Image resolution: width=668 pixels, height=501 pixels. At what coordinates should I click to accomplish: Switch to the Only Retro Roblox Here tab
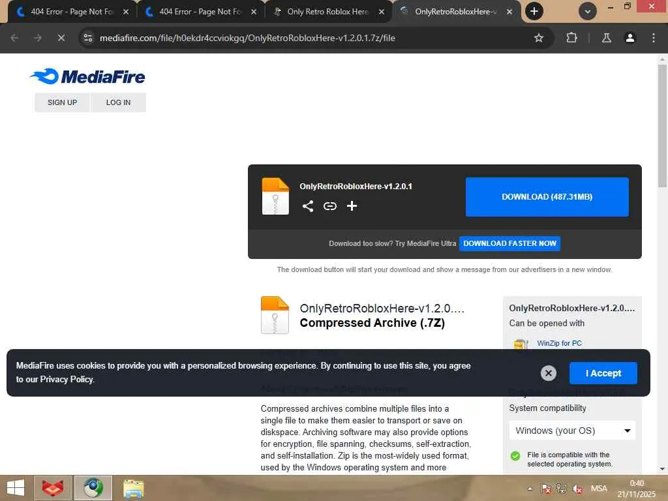click(x=329, y=12)
